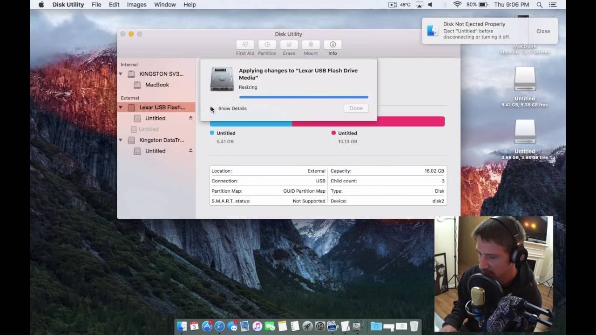Collapse the KINGSTON SV3 disk tree
Viewport: 596px width, 335px height.
121,74
